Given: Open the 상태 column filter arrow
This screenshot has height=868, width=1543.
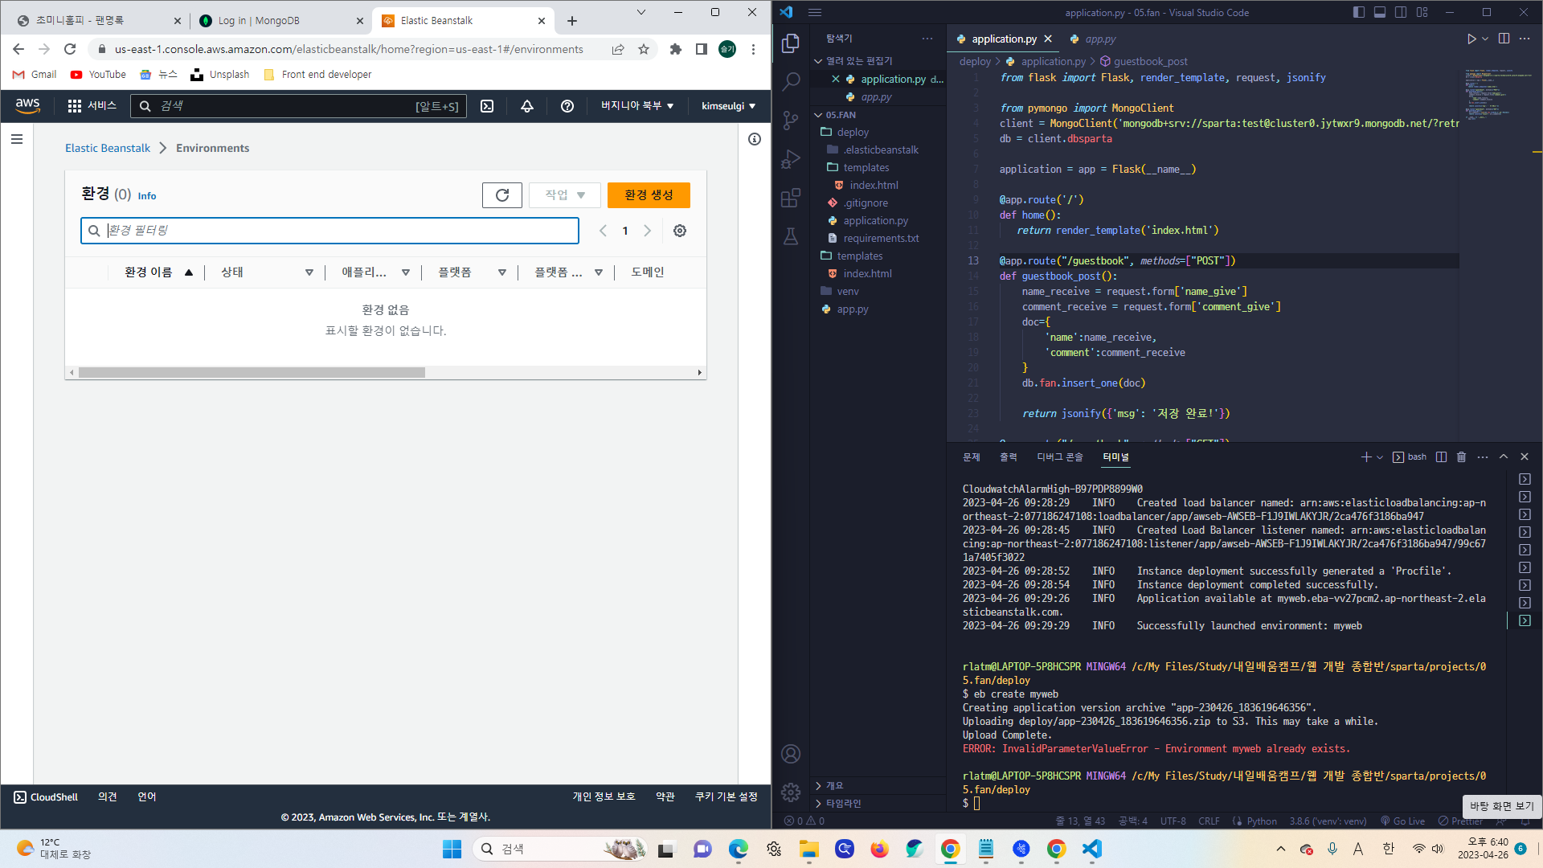Looking at the screenshot, I should click(x=309, y=272).
